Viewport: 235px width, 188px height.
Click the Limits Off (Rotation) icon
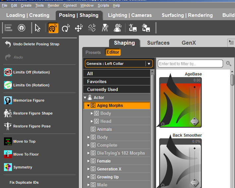[8, 72]
